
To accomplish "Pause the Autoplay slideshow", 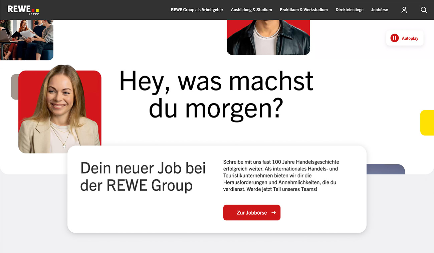I will tap(405, 38).
